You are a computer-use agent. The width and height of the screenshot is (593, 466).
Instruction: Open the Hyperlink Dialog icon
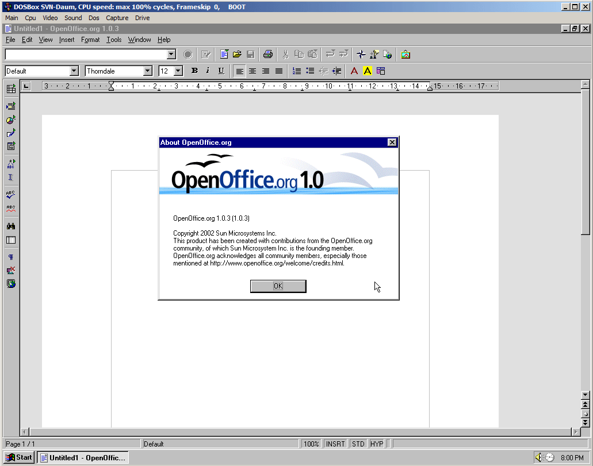pos(388,55)
